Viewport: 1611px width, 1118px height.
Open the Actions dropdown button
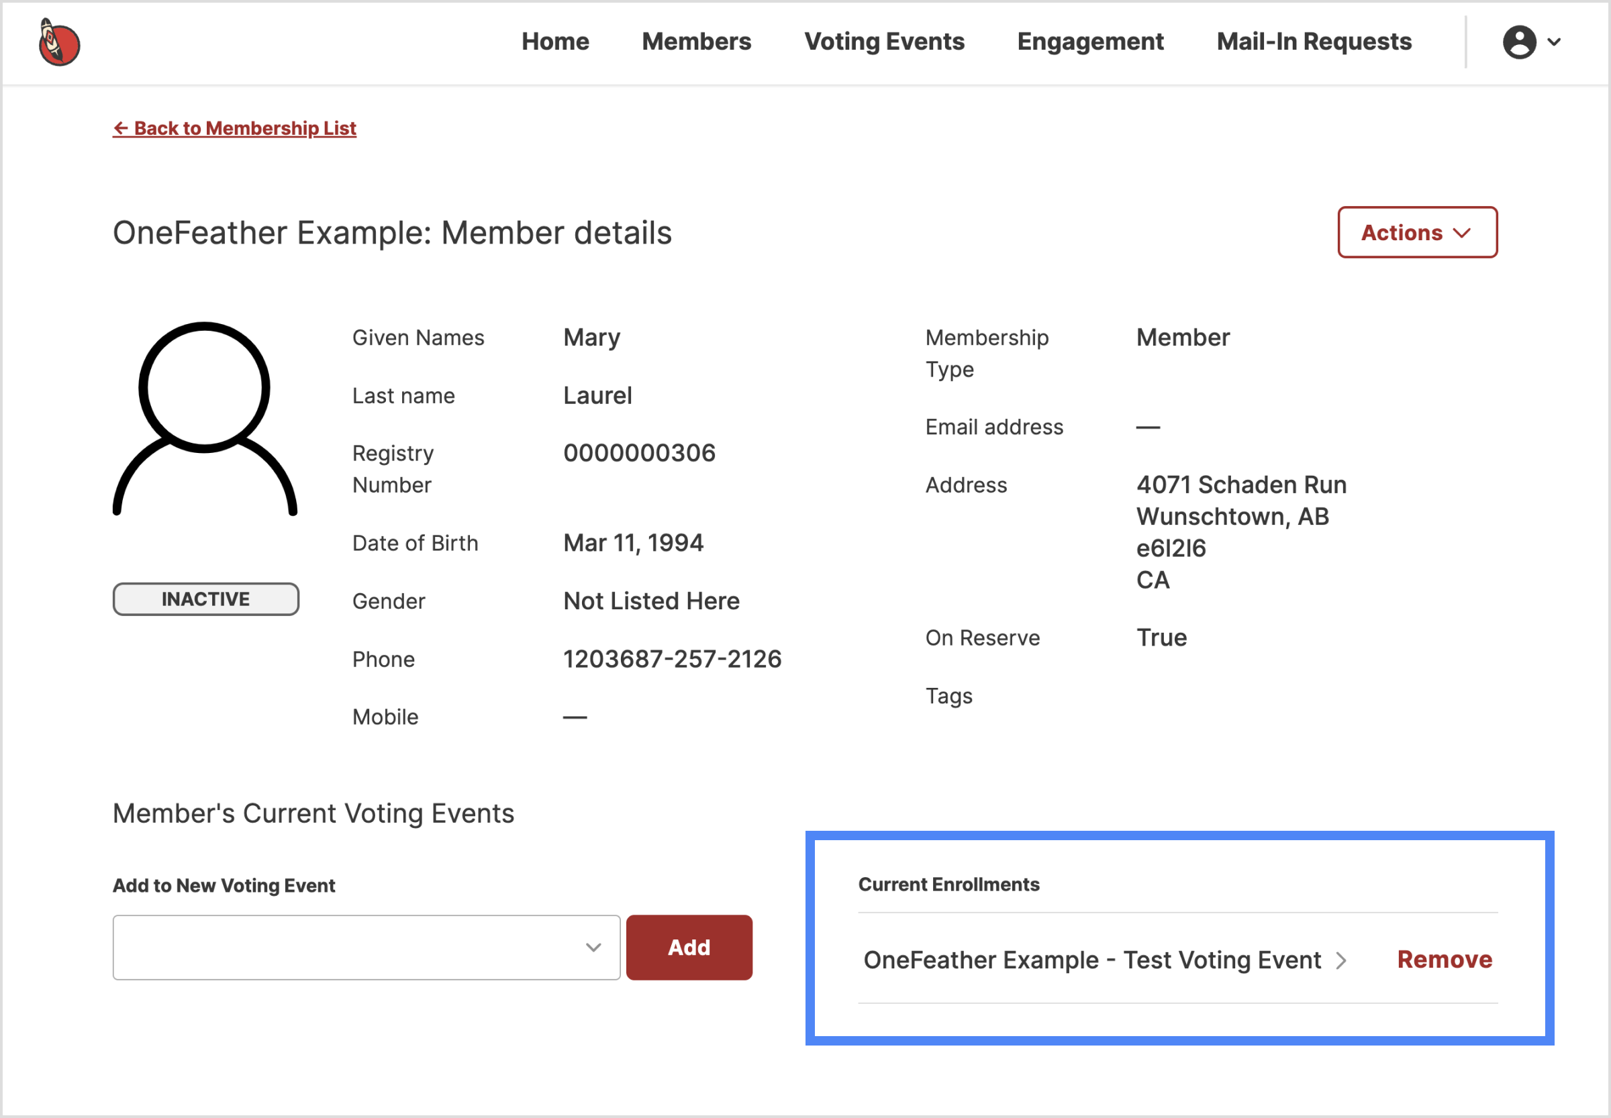[1417, 232]
